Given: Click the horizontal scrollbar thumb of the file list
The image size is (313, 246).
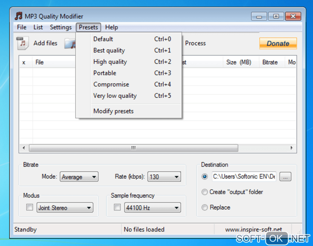Looking at the screenshot, I should (133, 148).
